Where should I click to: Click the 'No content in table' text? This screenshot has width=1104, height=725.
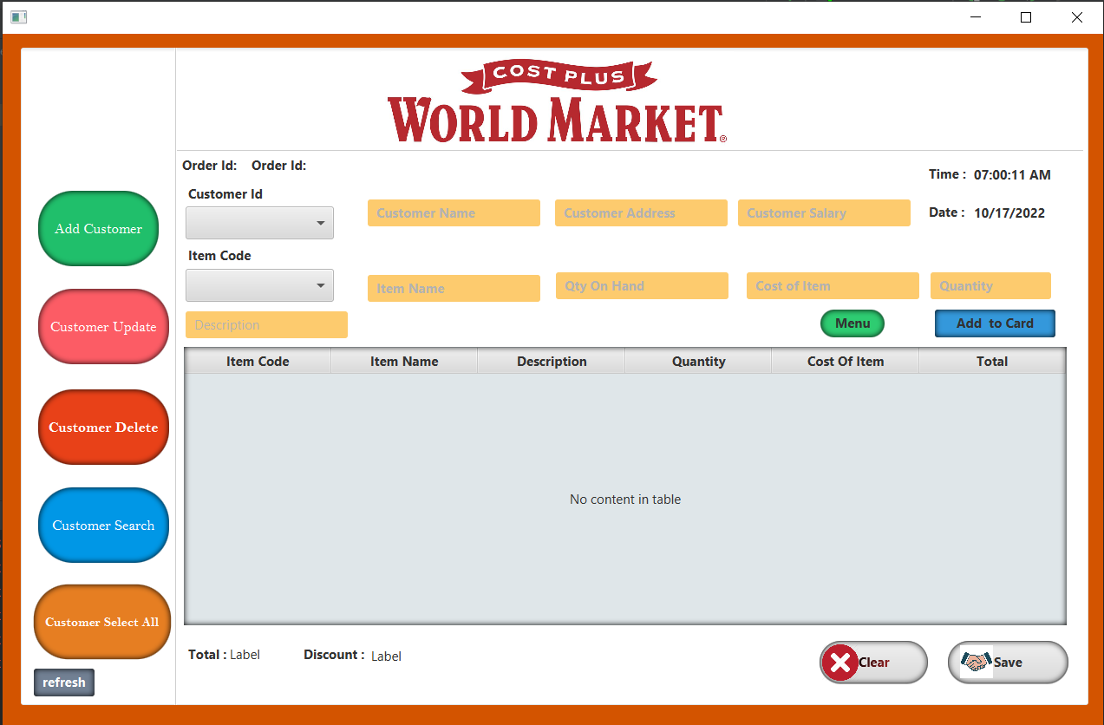(x=625, y=500)
